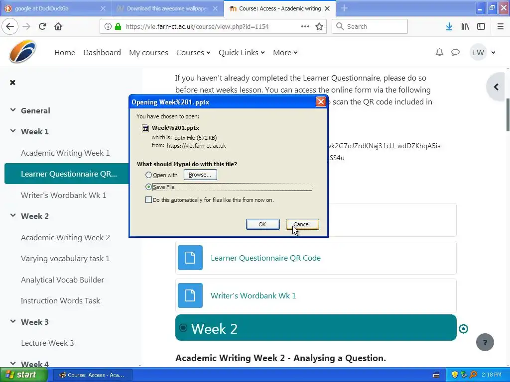The height and width of the screenshot is (382, 510).
Task: Open the Downloads arrow icon
Action: coord(449,26)
